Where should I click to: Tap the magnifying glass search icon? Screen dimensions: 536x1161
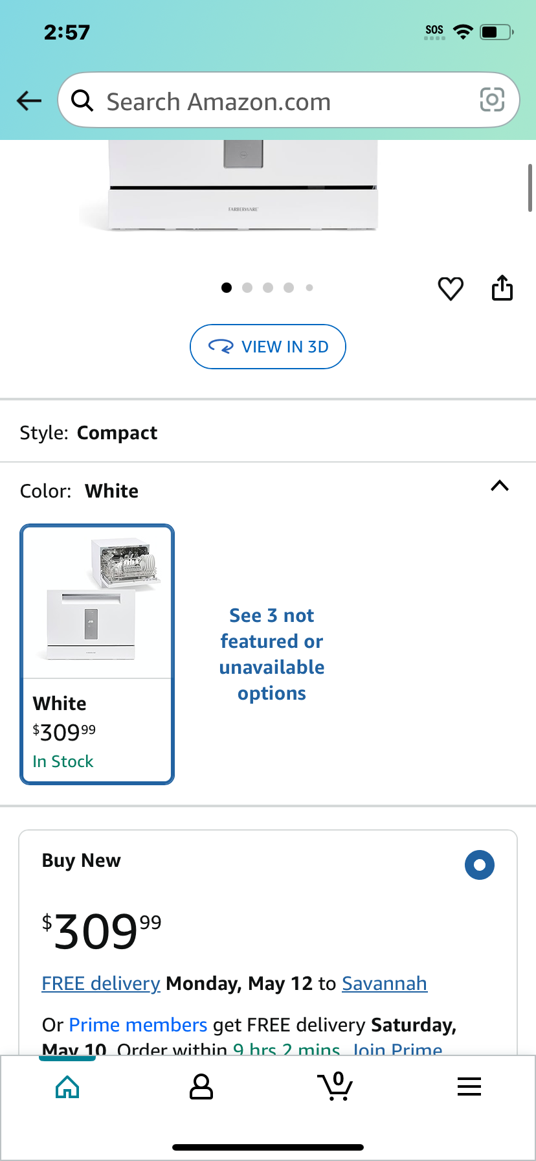tap(82, 100)
